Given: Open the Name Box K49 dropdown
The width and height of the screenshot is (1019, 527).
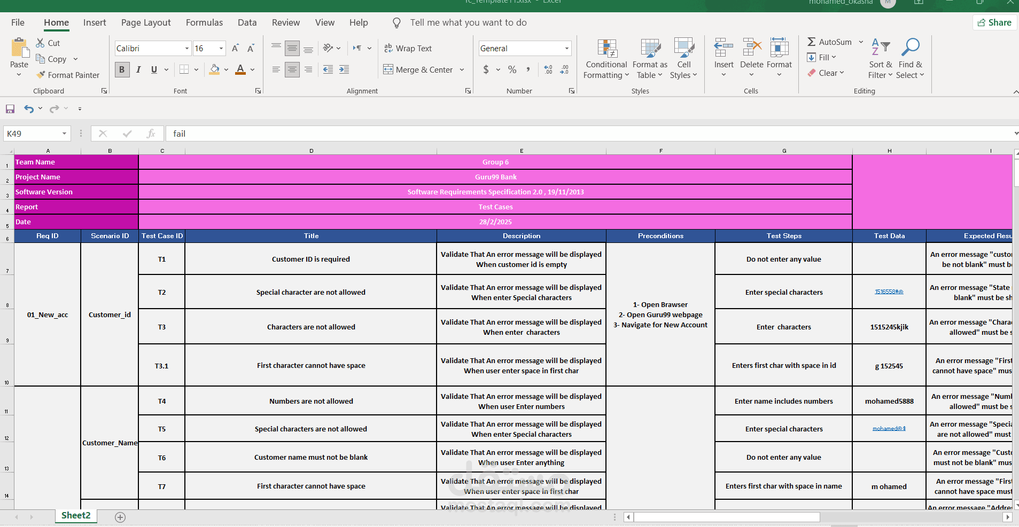Looking at the screenshot, I should (64, 133).
